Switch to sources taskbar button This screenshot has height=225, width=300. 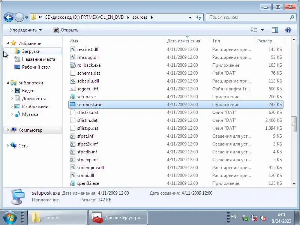(x=57, y=217)
